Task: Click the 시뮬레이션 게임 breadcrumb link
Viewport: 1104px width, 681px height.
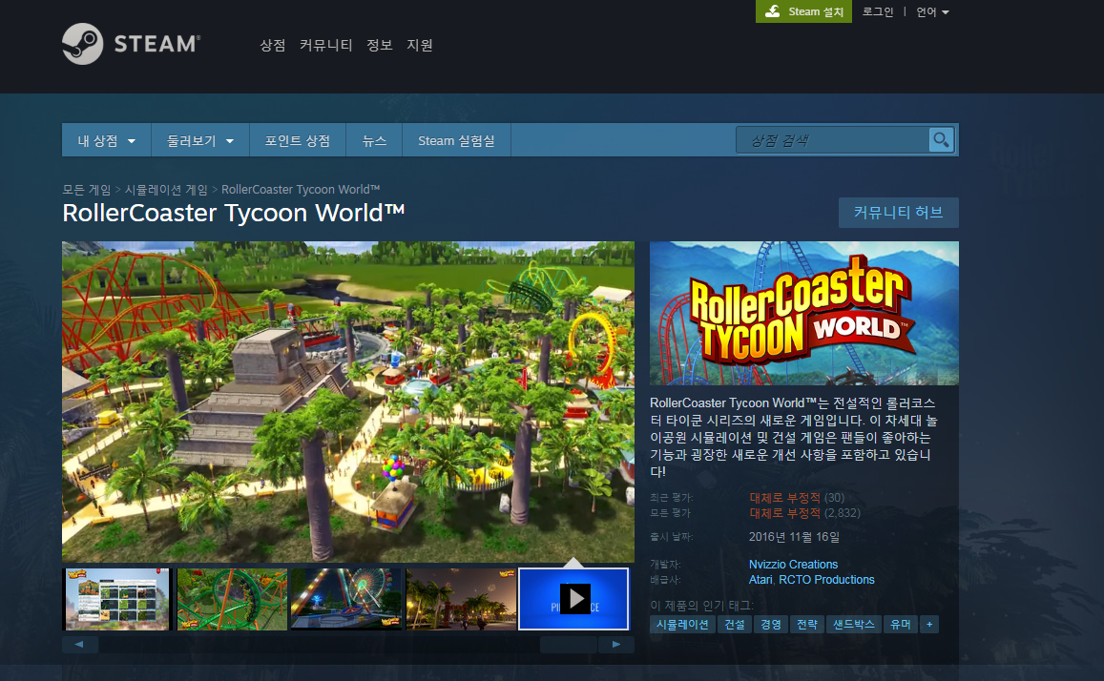Action: coord(166,189)
